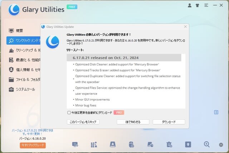Open the upward arrow update icon in bottom toolbar
Screen dimensions: 229x153
coord(188,144)
